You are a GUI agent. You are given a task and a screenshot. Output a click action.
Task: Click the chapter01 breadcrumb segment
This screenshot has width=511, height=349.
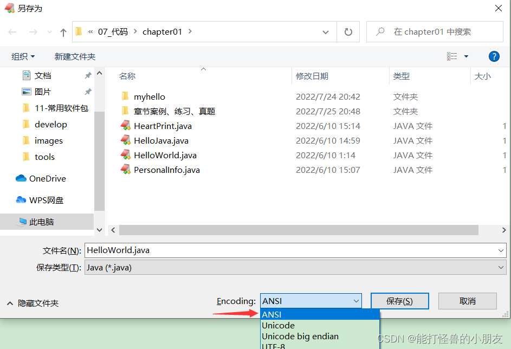pyautogui.click(x=162, y=31)
